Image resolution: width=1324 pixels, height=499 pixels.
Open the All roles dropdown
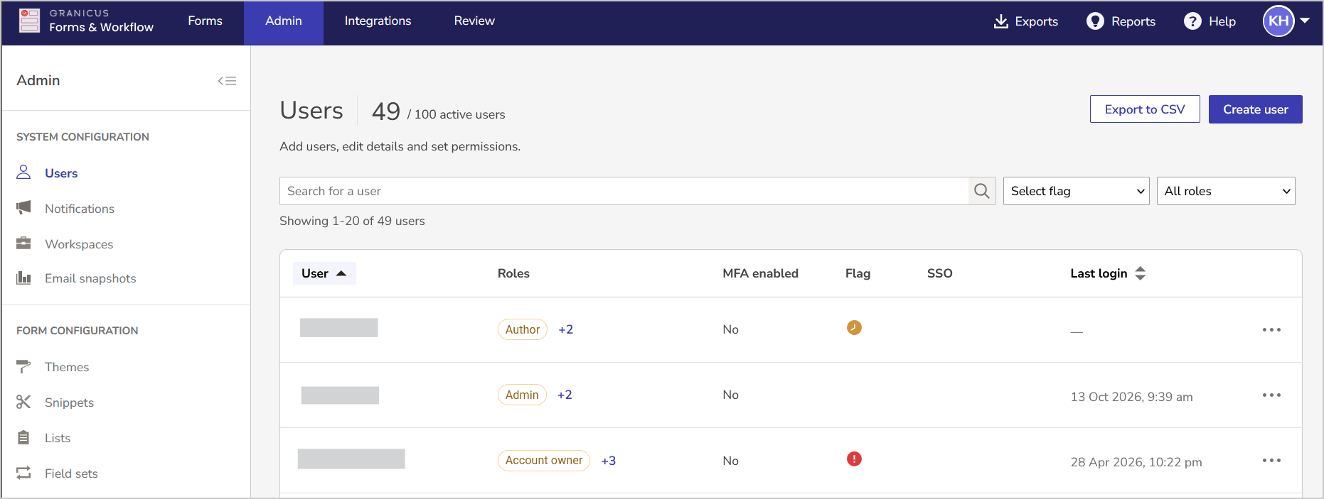point(1226,191)
